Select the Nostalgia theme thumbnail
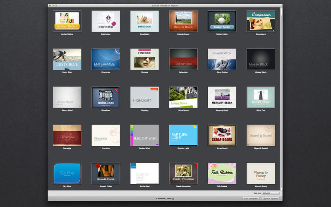The image size is (331, 207). pyautogui.click(x=67, y=135)
